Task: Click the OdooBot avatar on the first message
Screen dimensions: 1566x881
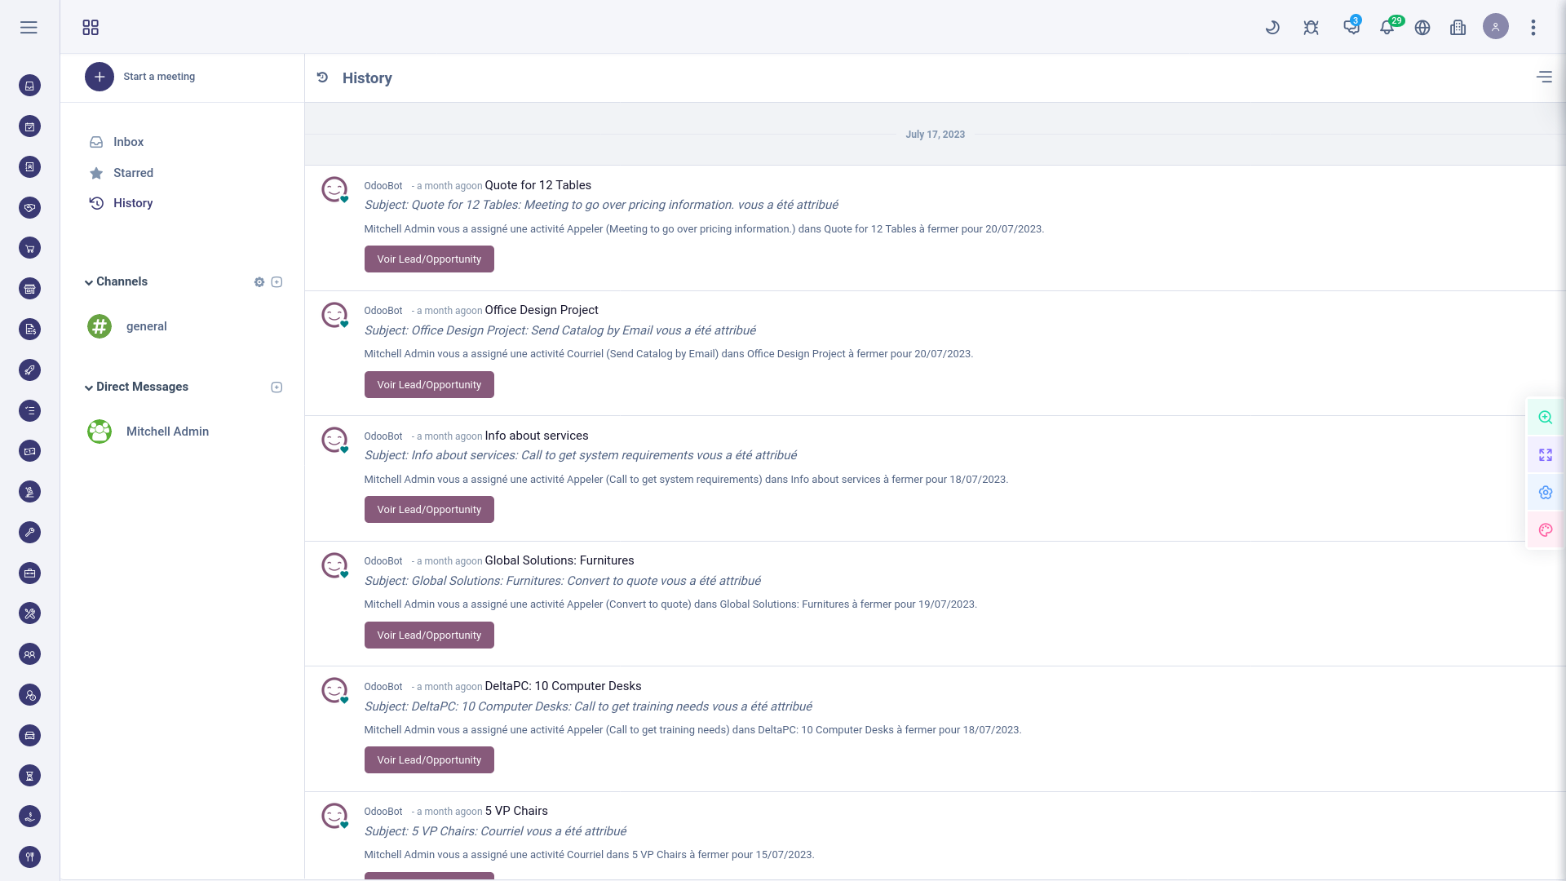Action: click(x=334, y=189)
